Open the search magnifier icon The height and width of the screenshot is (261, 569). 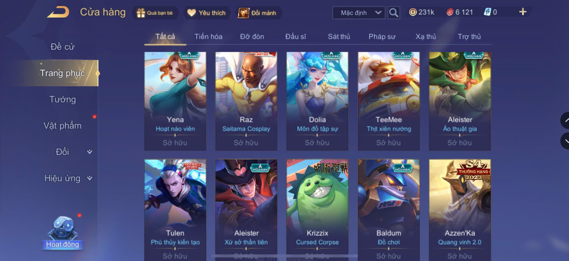coord(394,13)
